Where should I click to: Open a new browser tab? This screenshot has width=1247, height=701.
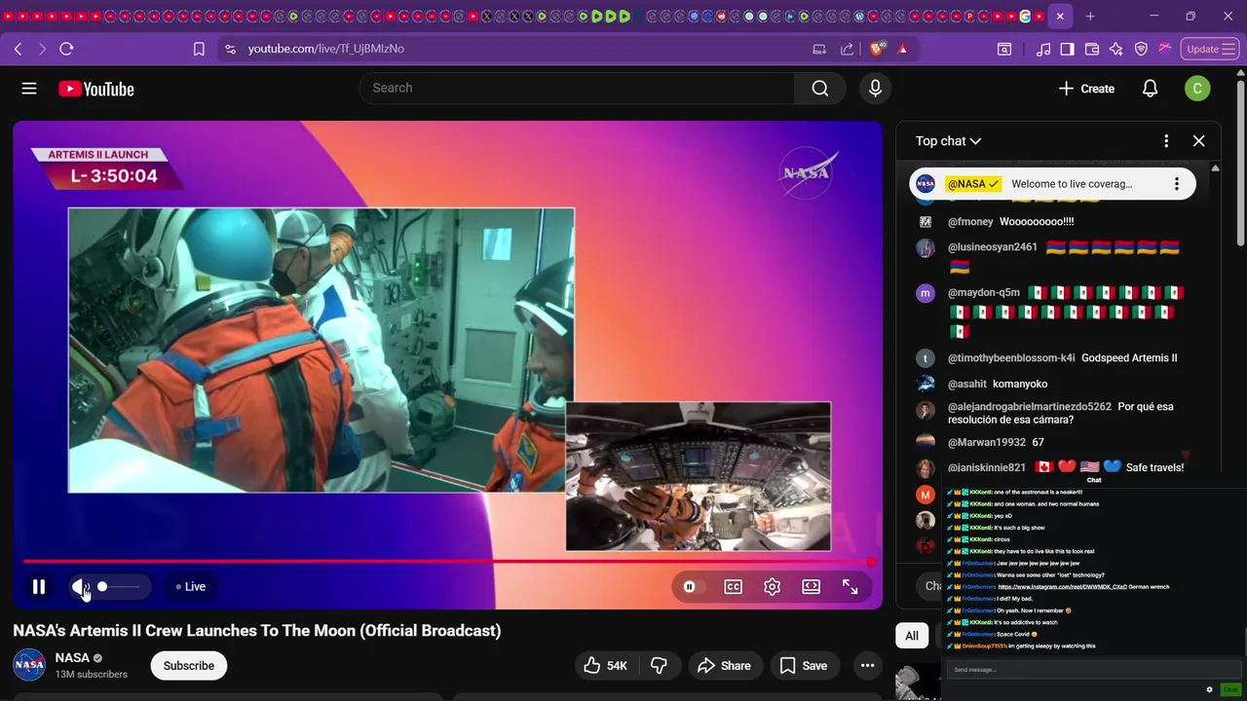click(x=1090, y=17)
